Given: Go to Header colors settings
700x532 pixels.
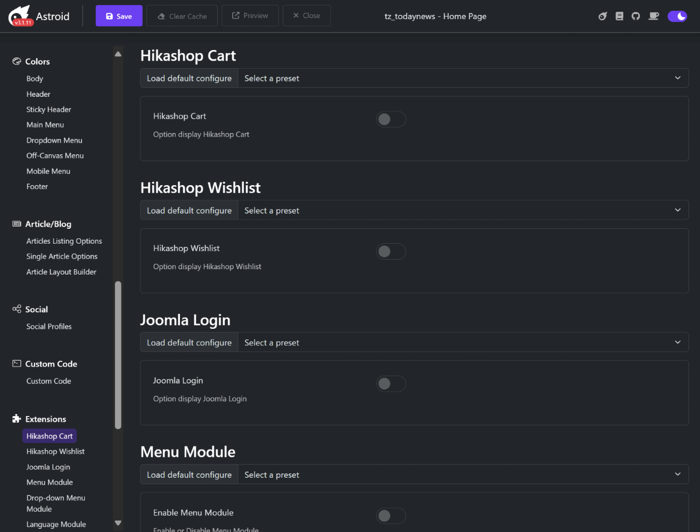Looking at the screenshot, I should (x=38, y=94).
